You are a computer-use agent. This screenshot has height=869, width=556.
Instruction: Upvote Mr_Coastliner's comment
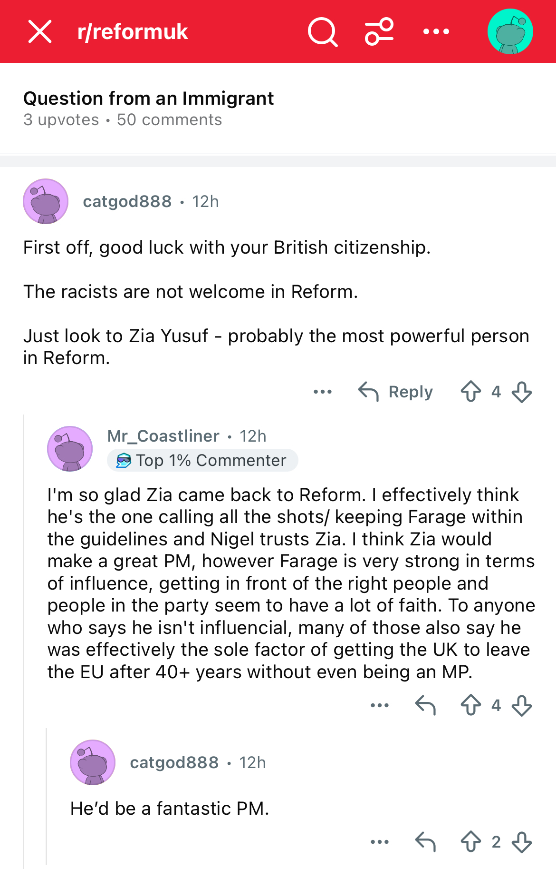coord(471,705)
